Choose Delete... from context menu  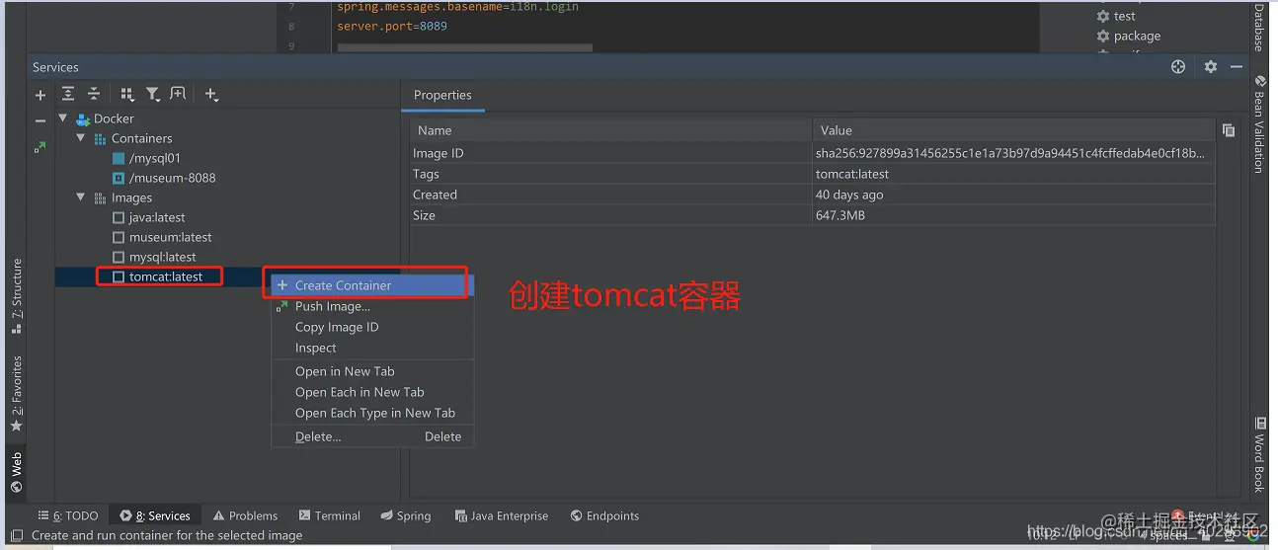[x=372, y=436]
